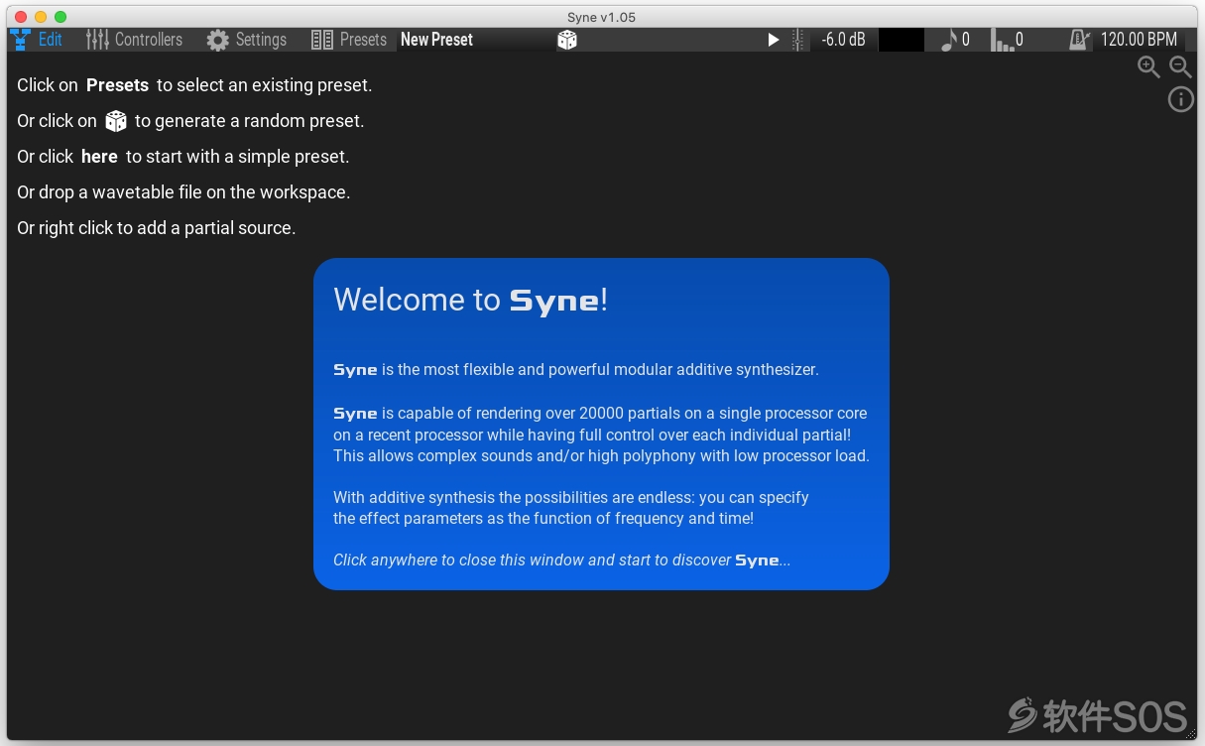Click the black waveform display box
The height and width of the screenshot is (746, 1205).
coord(902,40)
